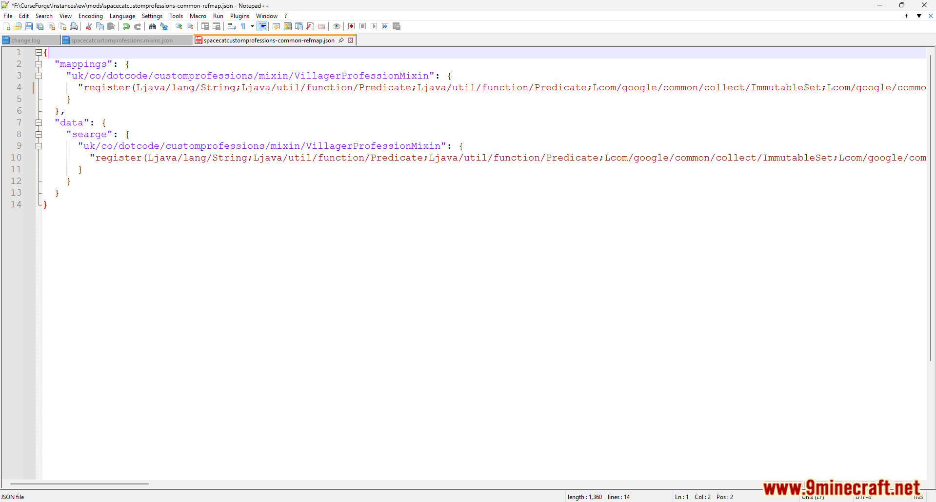Create a new file with New icon

coord(6,26)
